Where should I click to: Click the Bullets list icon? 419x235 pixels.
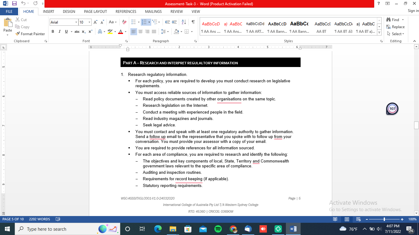[x=133, y=22]
